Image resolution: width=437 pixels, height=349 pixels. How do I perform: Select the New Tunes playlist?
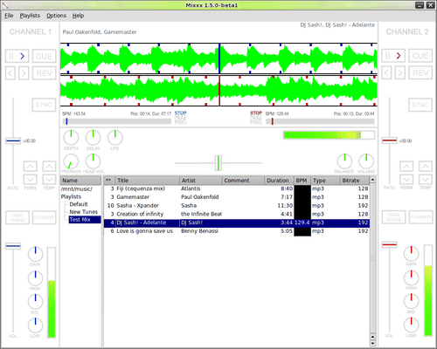click(83, 212)
